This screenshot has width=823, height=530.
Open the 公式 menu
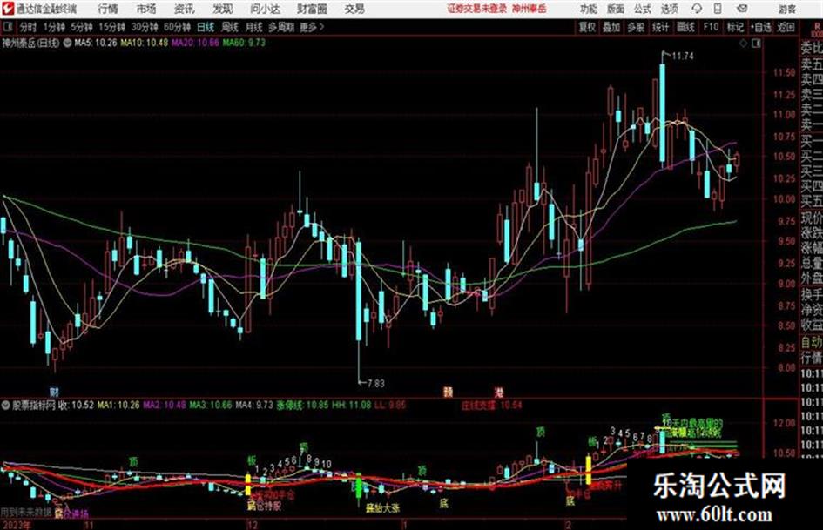642,9
